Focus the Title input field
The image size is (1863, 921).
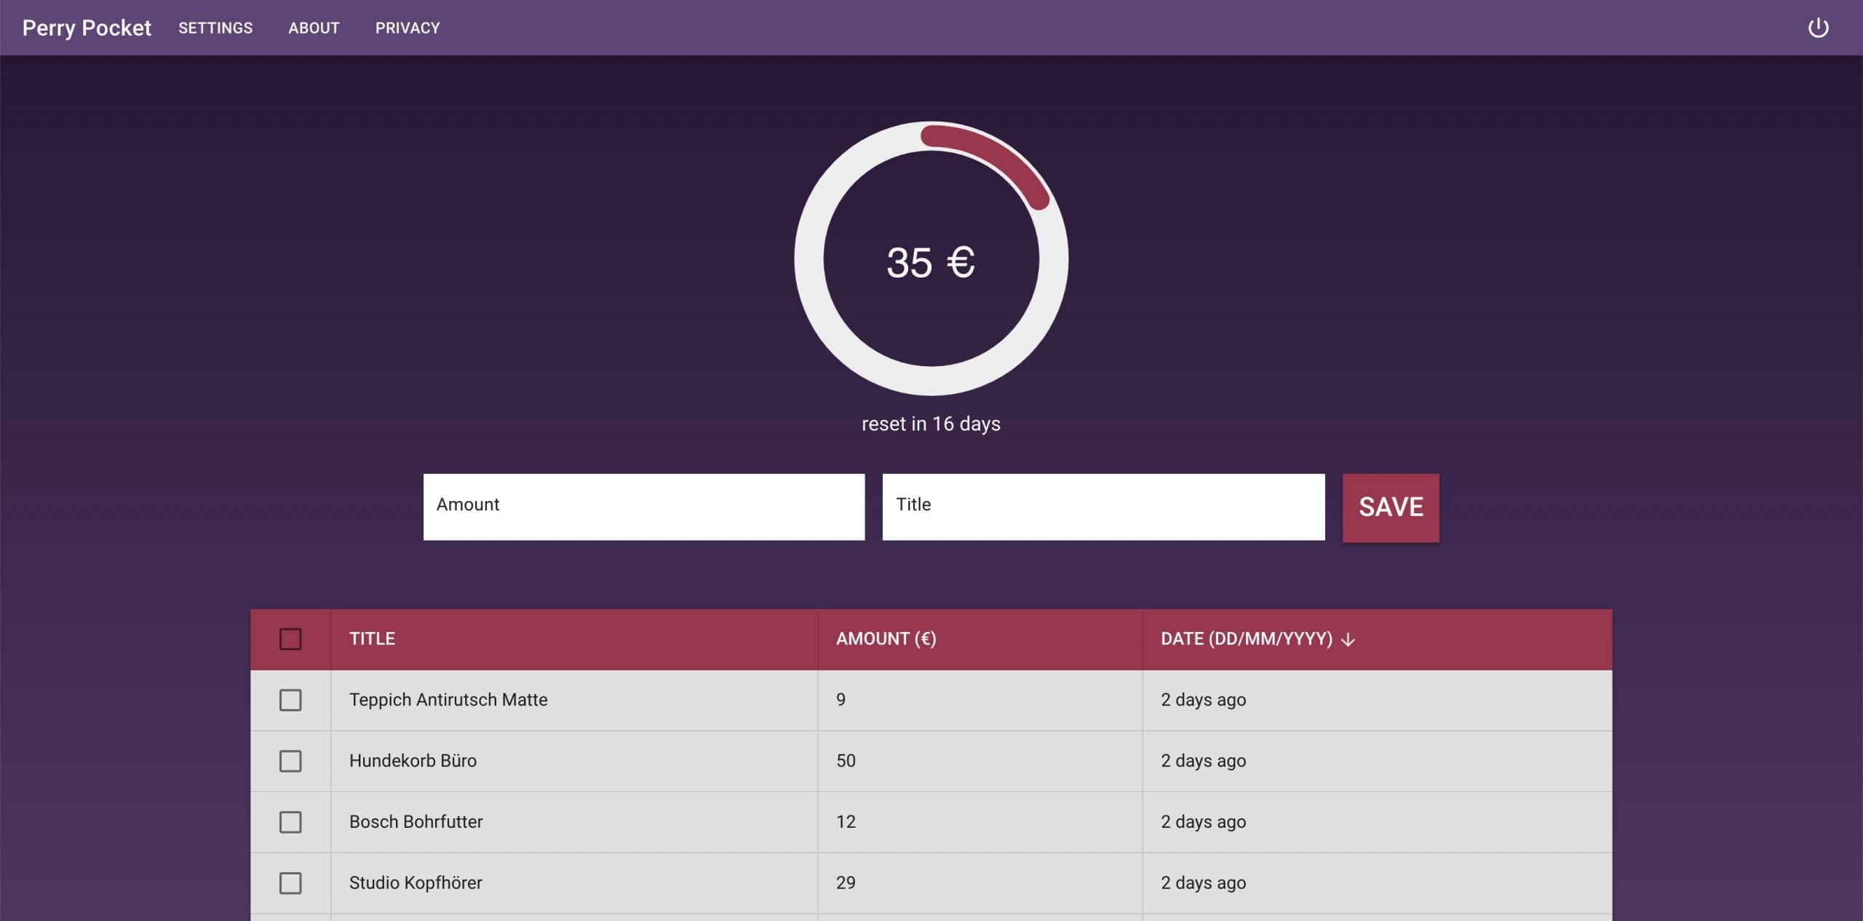(1103, 507)
